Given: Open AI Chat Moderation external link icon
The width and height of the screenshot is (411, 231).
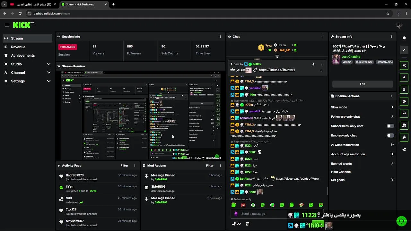Looking at the screenshot, I should [392, 145].
